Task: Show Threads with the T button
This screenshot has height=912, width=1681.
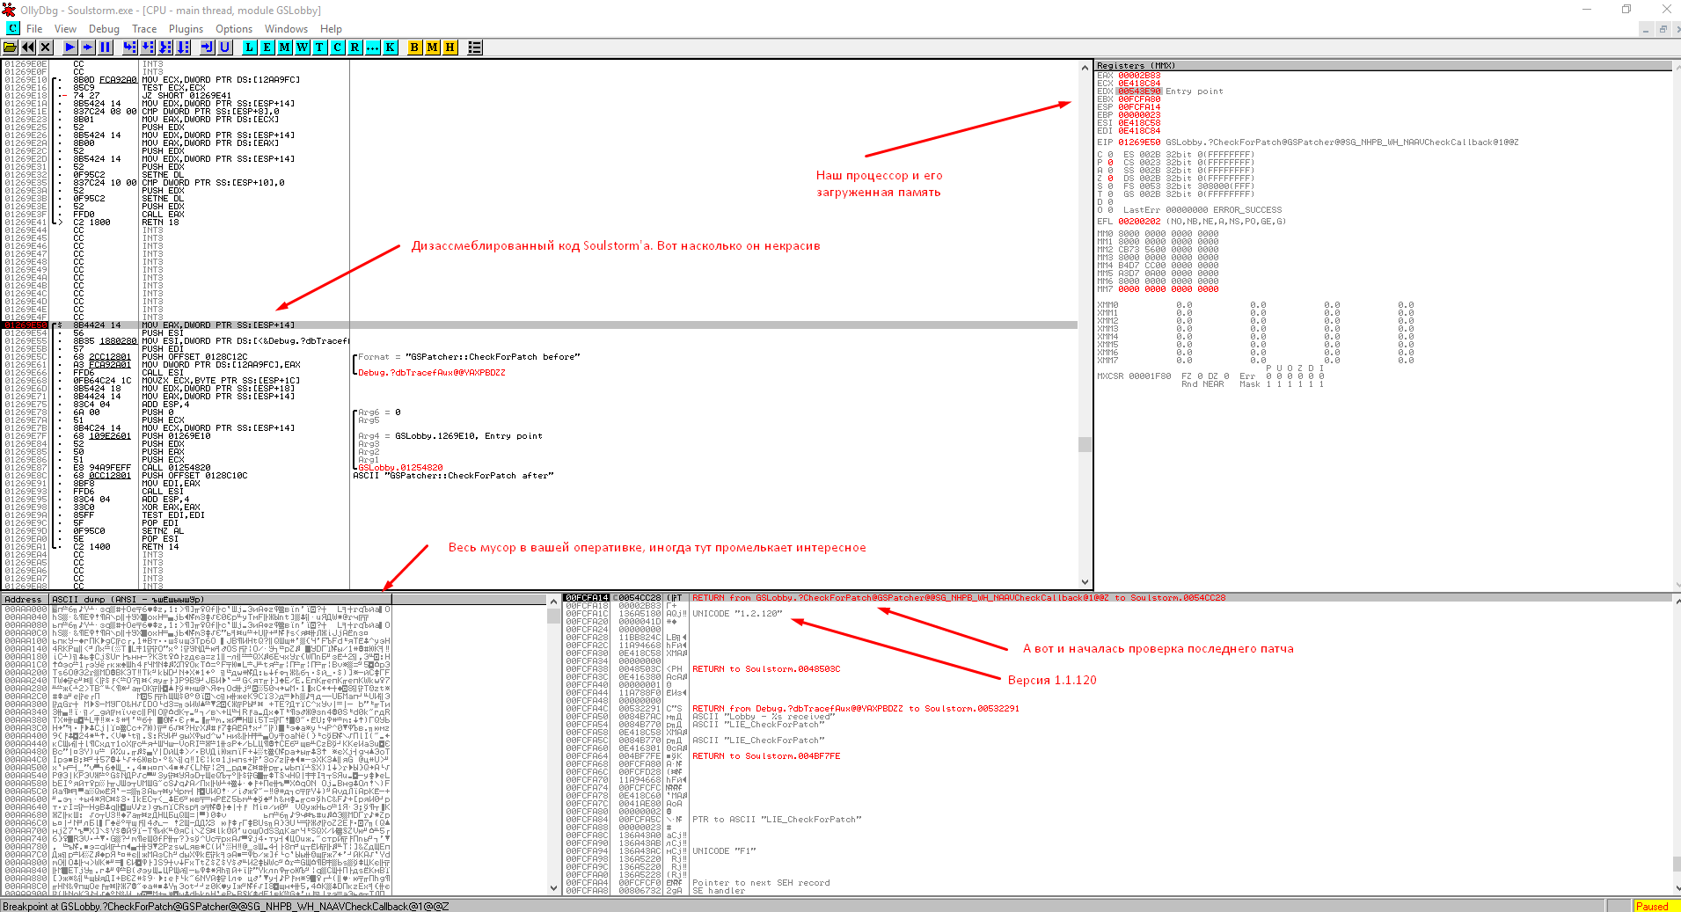Action: tap(320, 47)
